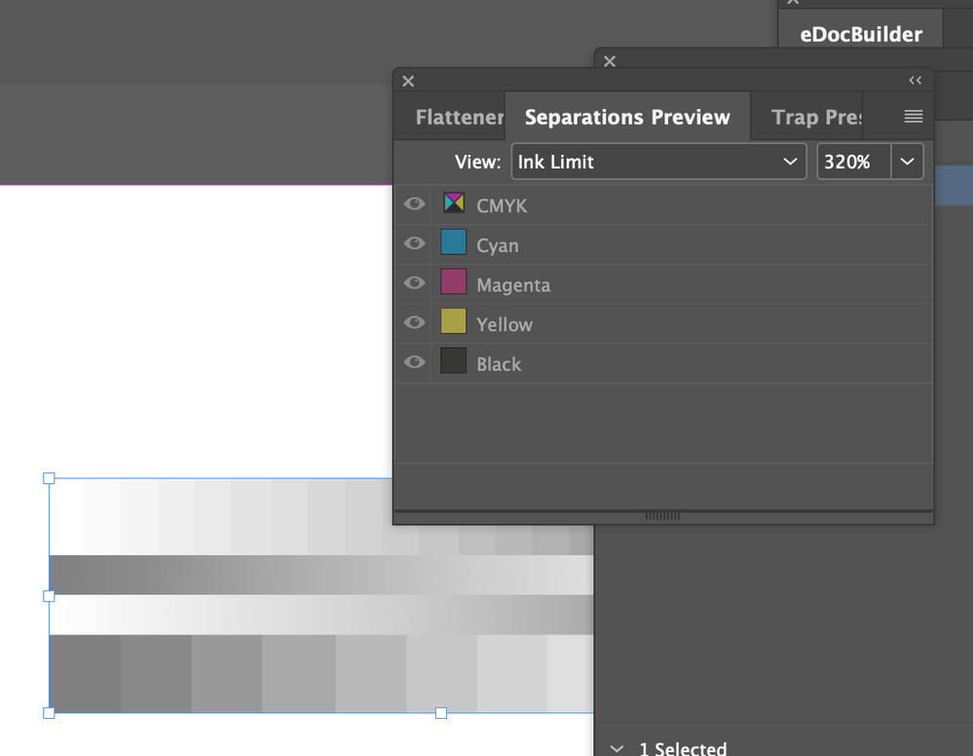This screenshot has height=756, width=973.
Task: Select the Yellow row label
Action: (x=504, y=324)
